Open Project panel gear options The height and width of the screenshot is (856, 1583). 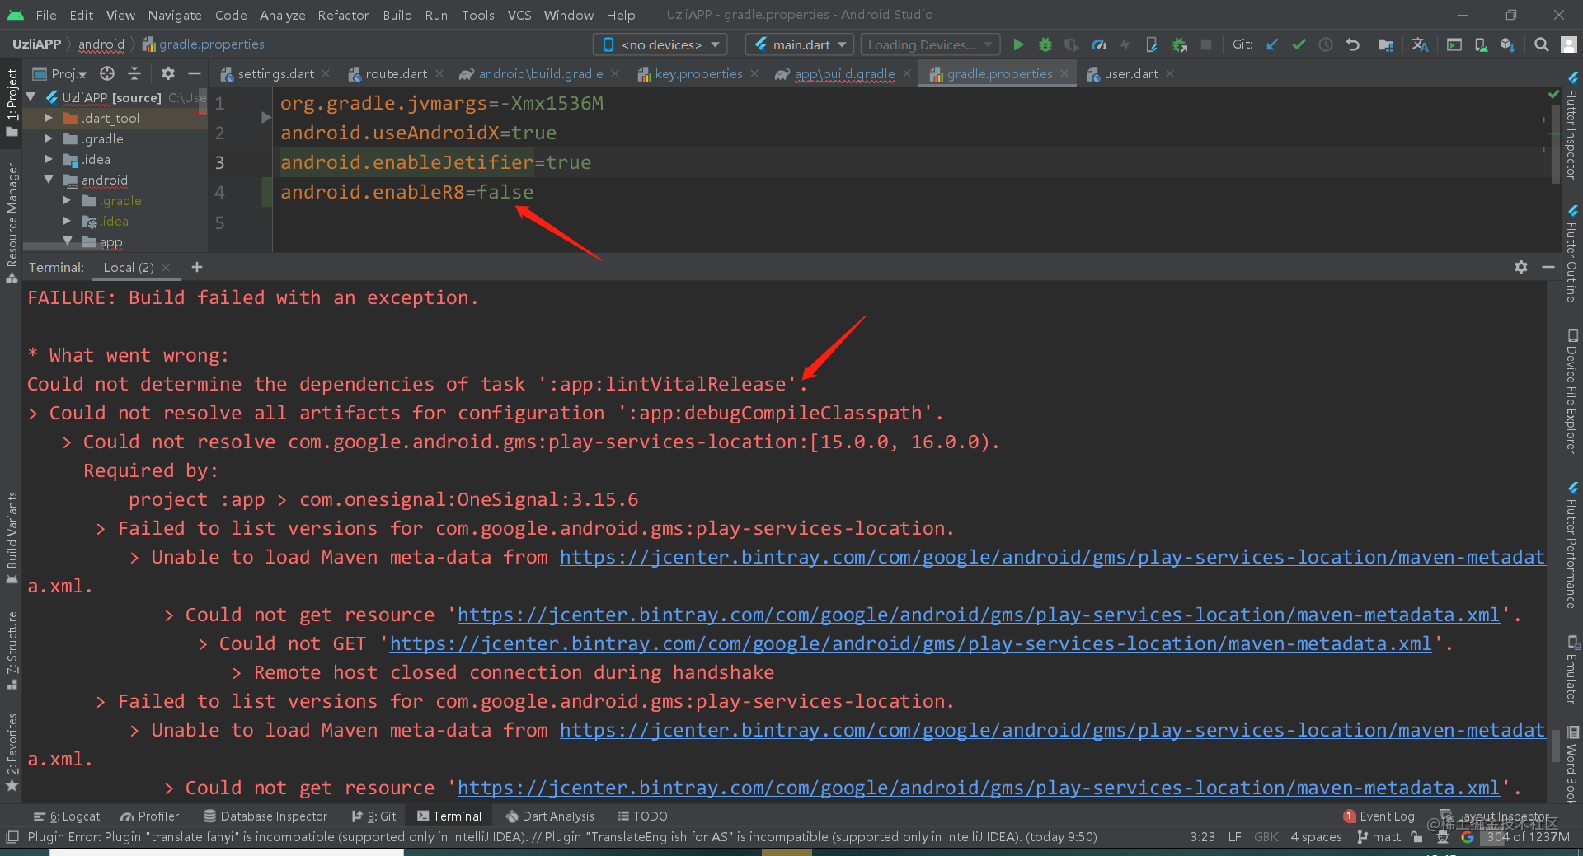coord(168,73)
